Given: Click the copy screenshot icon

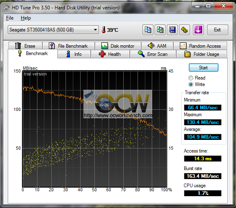Looking at the screenshot, I should point(160,30).
